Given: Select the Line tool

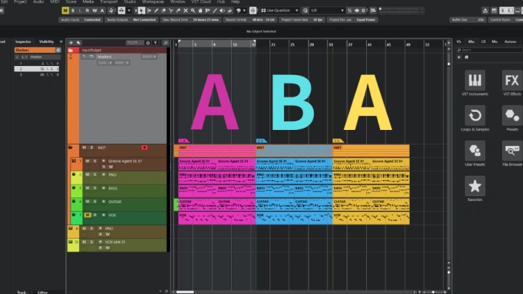Looking at the screenshot, I should [x=215, y=11].
